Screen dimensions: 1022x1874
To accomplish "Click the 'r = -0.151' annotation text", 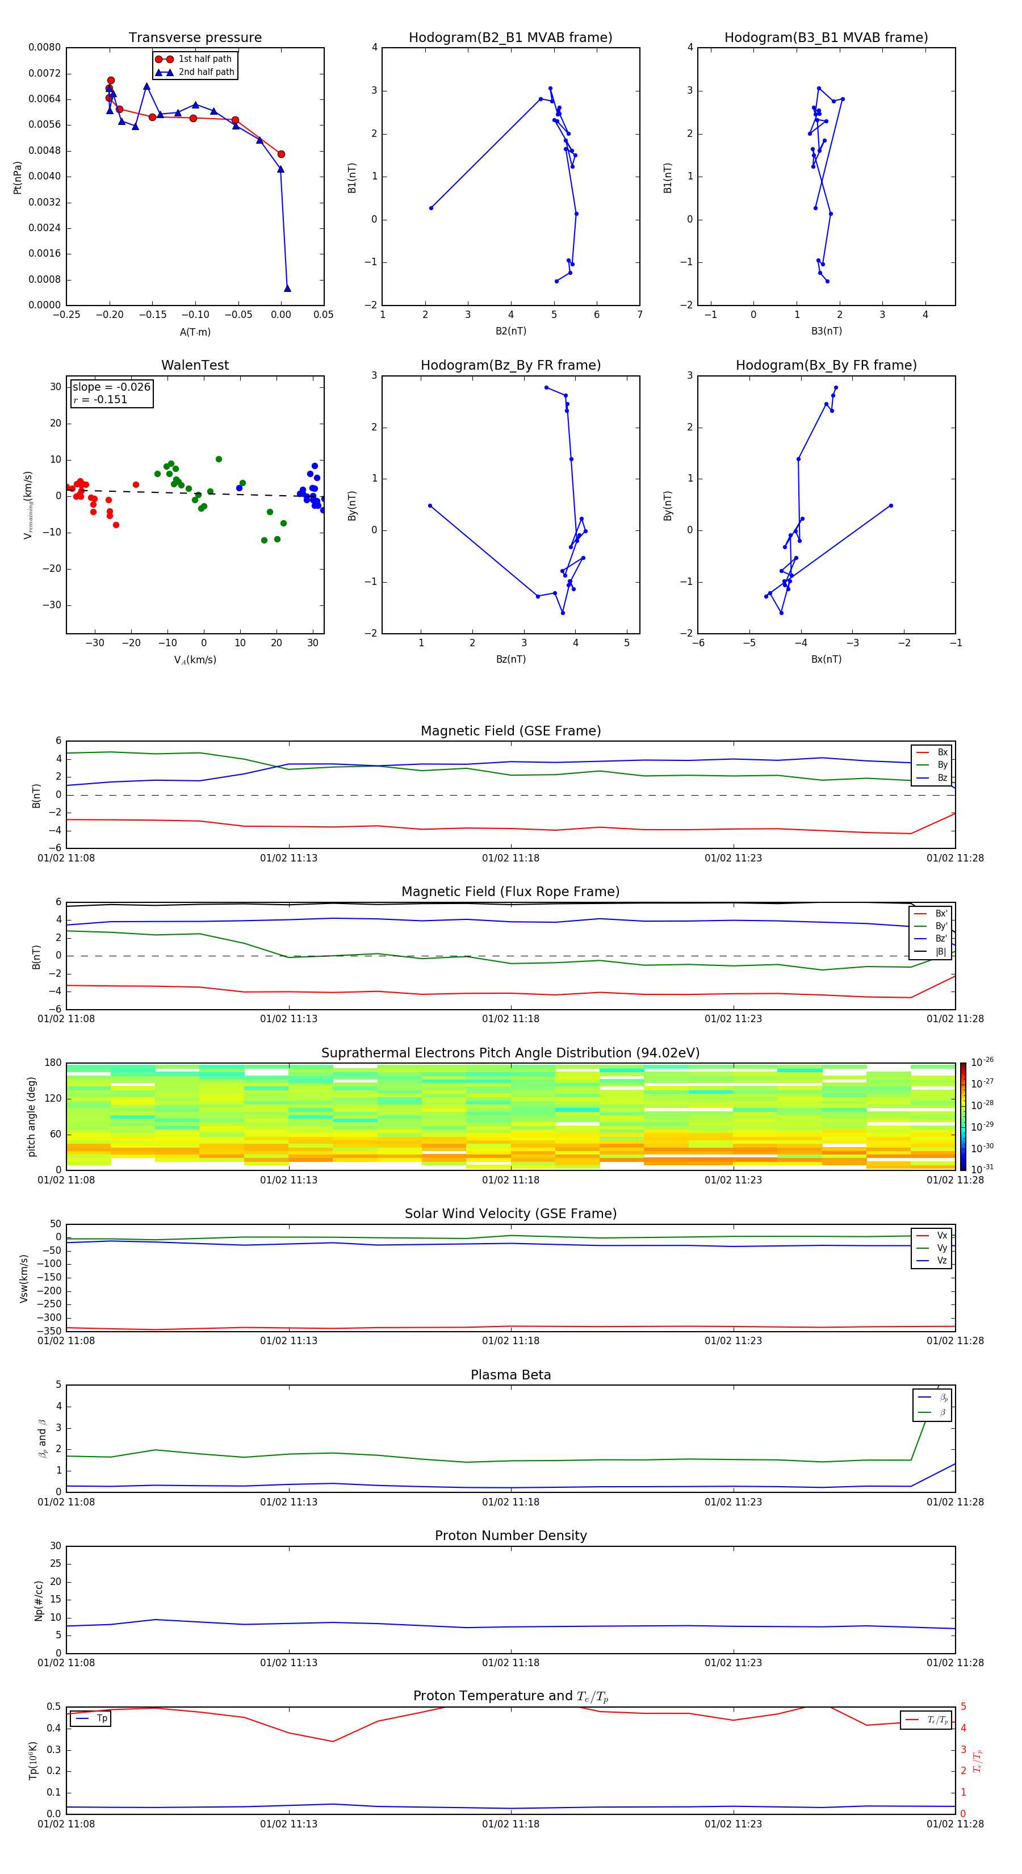I will 100,399.
